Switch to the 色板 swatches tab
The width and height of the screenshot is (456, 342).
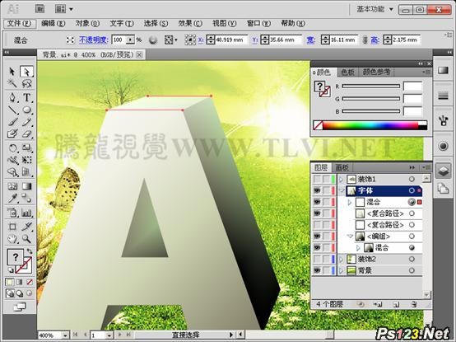pos(347,72)
